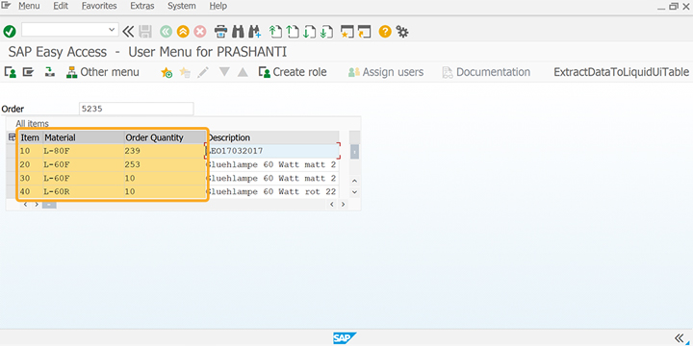Click the User menu icon
This screenshot has width=693, height=346.
click(x=11, y=72)
